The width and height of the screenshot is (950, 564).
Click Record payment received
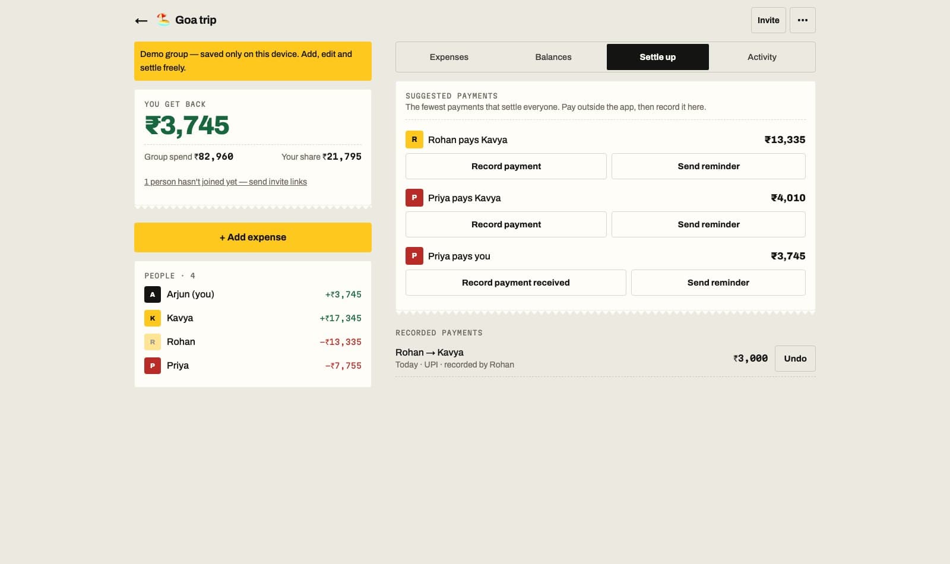click(516, 283)
